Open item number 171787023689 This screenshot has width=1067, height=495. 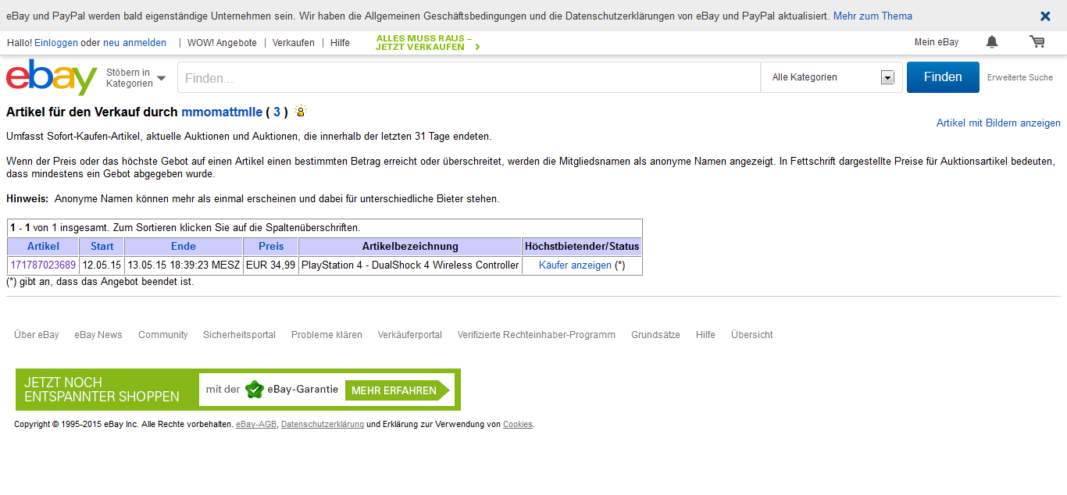tap(43, 265)
